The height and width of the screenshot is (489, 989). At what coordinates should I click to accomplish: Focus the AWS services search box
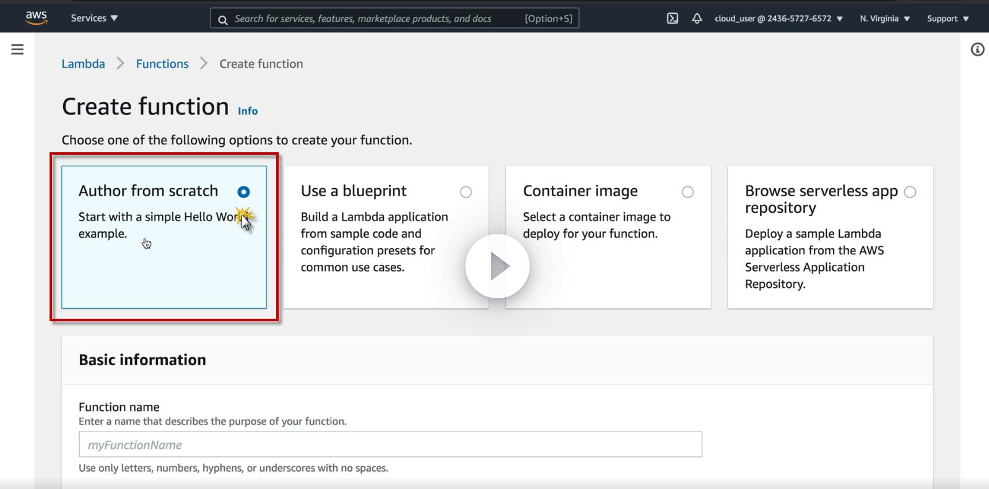coord(378,19)
